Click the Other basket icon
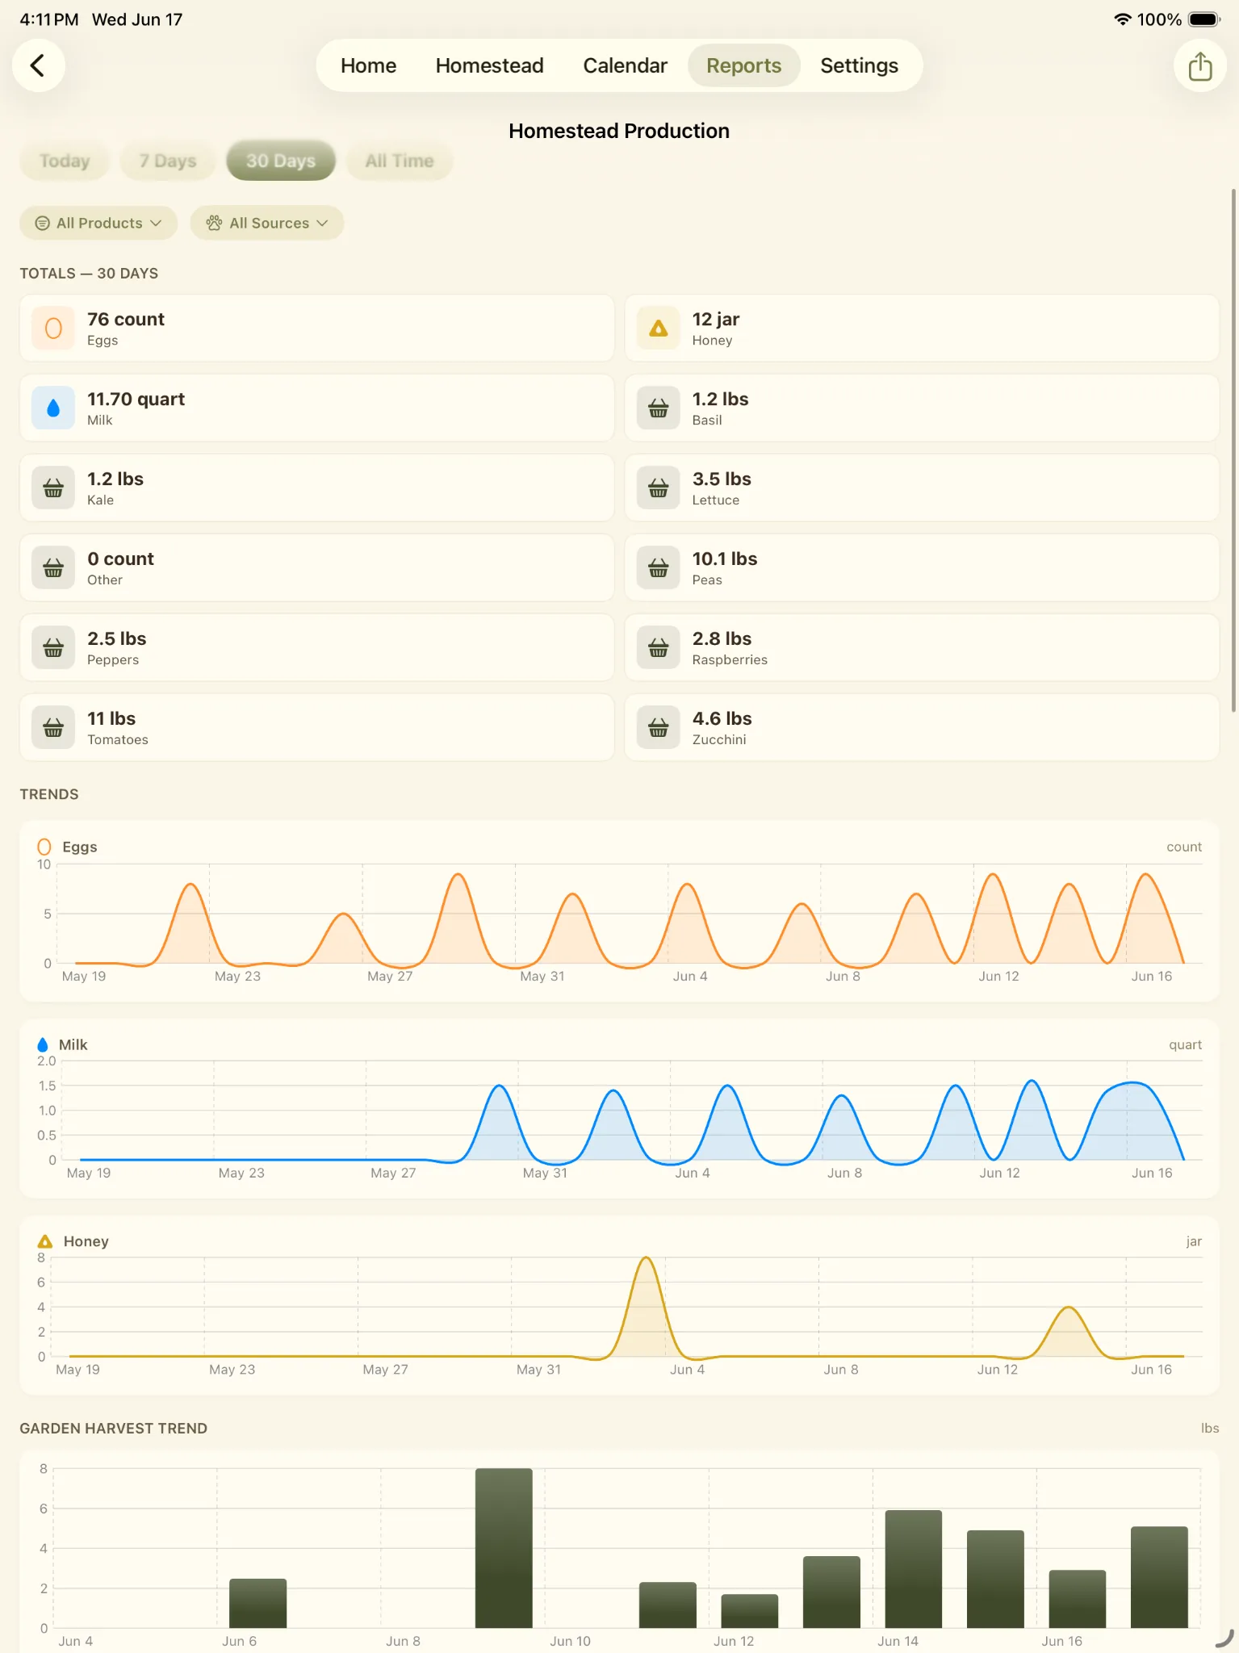The width and height of the screenshot is (1239, 1653). [53, 568]
